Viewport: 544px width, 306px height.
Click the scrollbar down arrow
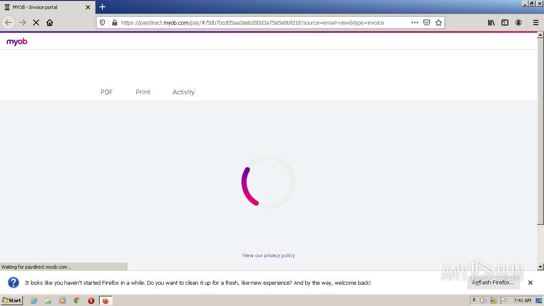click(541, 267)
